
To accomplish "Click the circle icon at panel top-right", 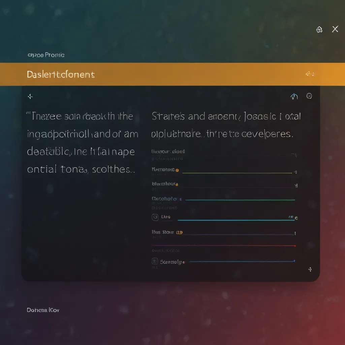I will coord(309,96).
